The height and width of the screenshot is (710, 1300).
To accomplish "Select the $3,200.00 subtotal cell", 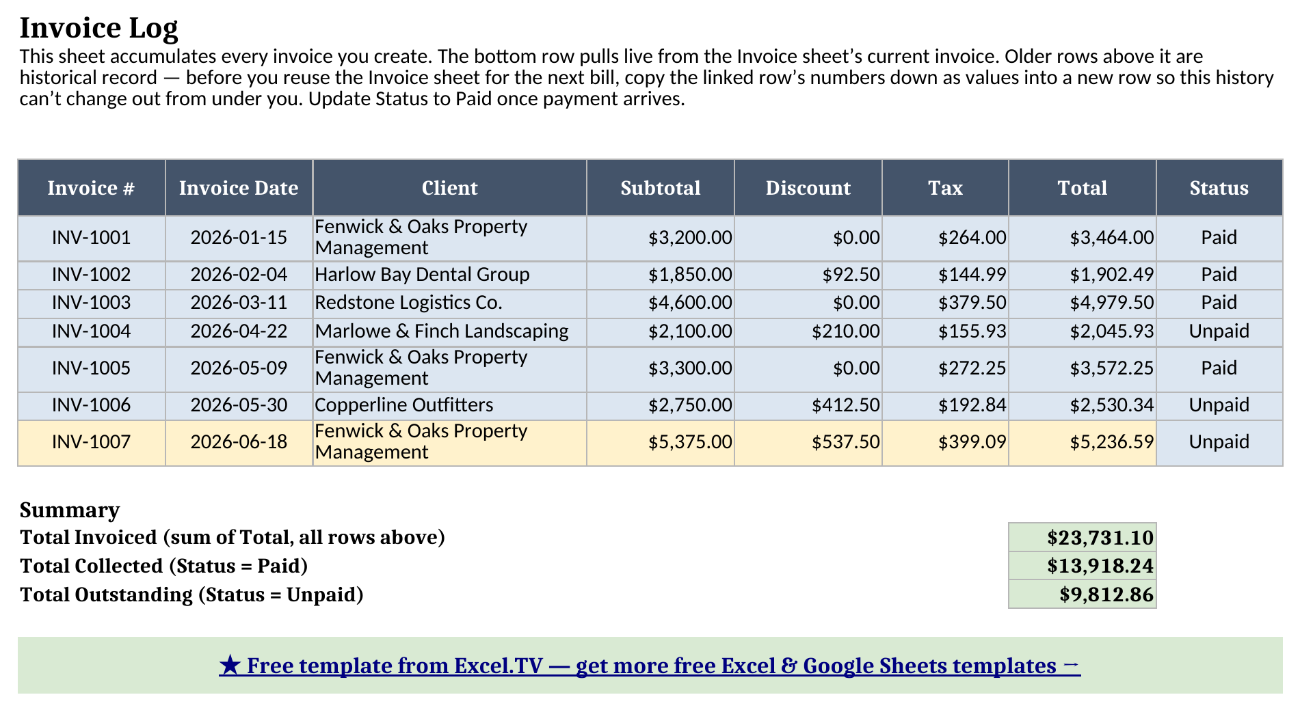I will tap(661, 238).
